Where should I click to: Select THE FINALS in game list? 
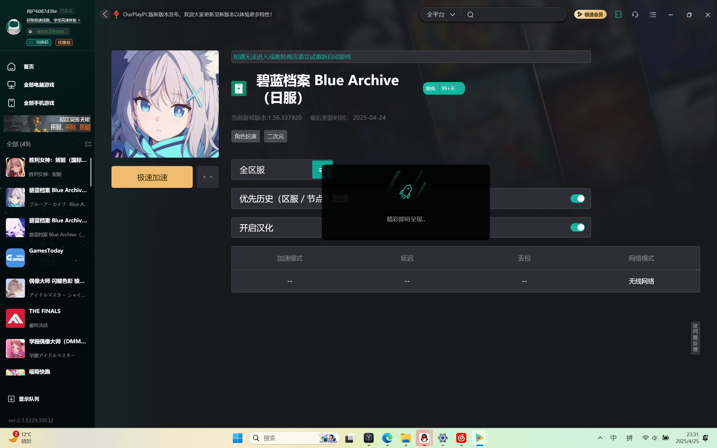click(47, 318)
